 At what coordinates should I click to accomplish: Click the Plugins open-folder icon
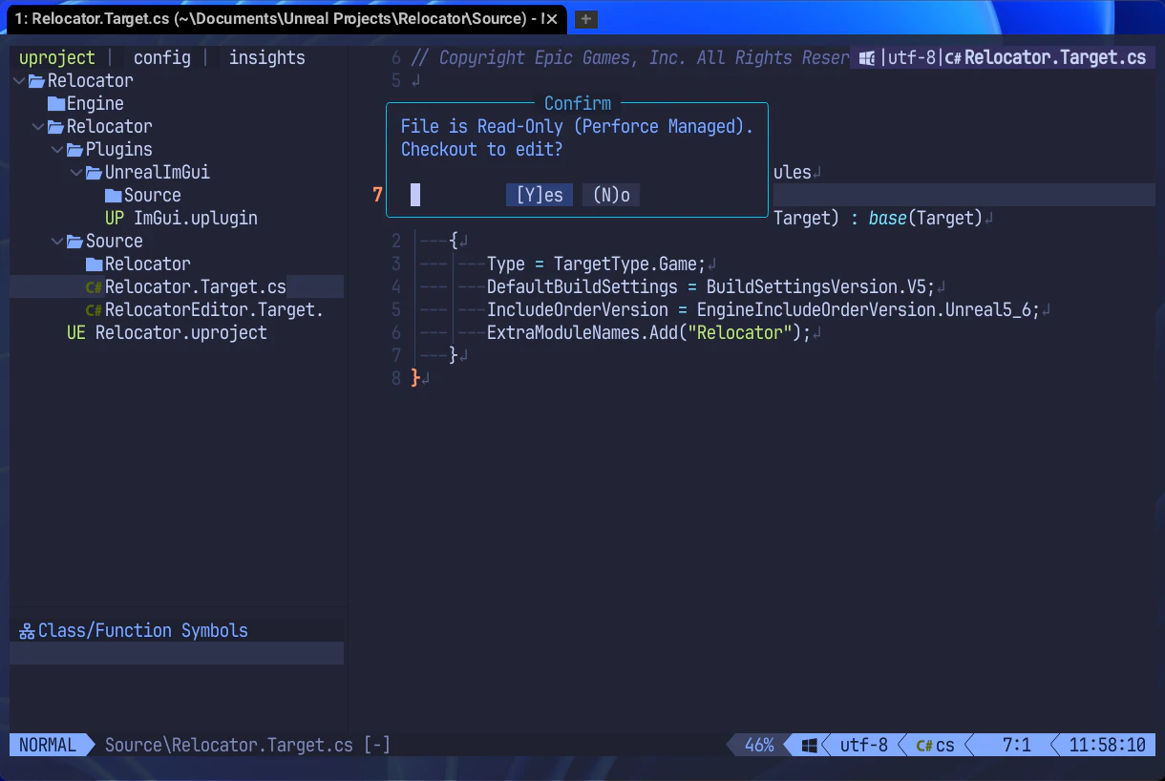tap(75, 150)
